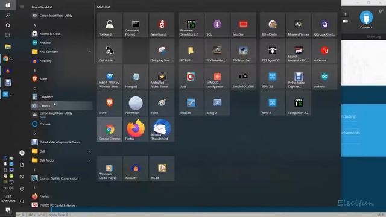The width and height of the screenshot is (386, 217).
Task: Open the KiCad tile
Action: [162, 169]
